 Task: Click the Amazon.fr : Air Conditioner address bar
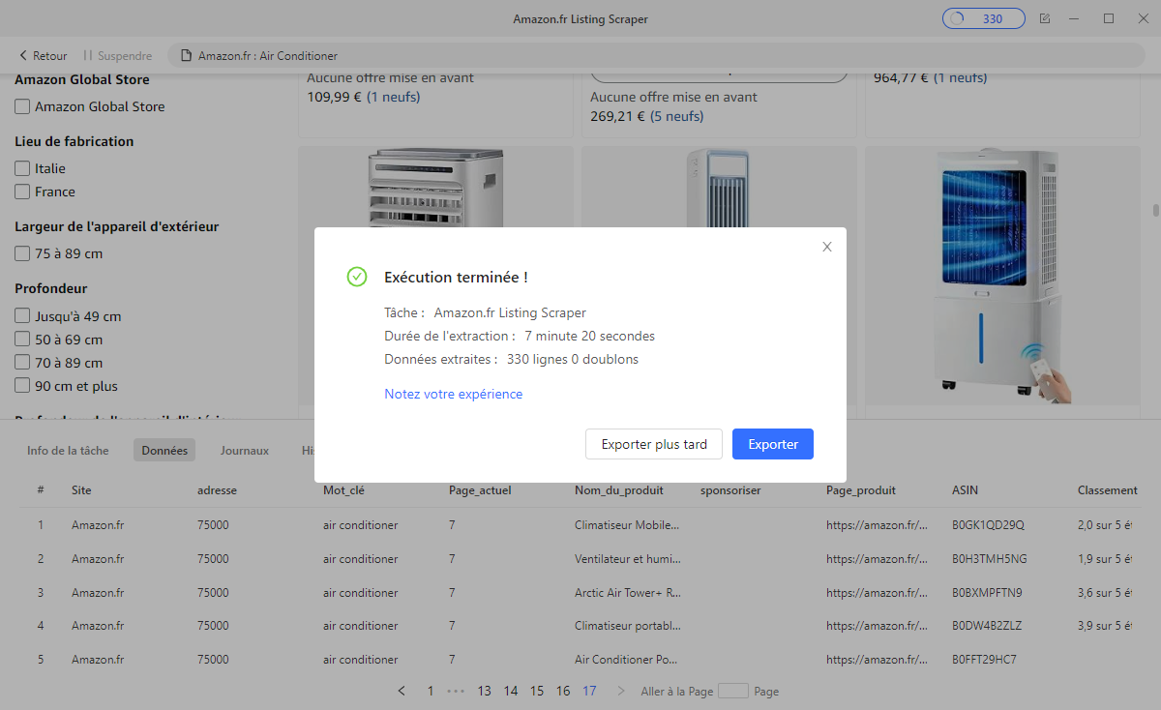(x=658, y=56)
